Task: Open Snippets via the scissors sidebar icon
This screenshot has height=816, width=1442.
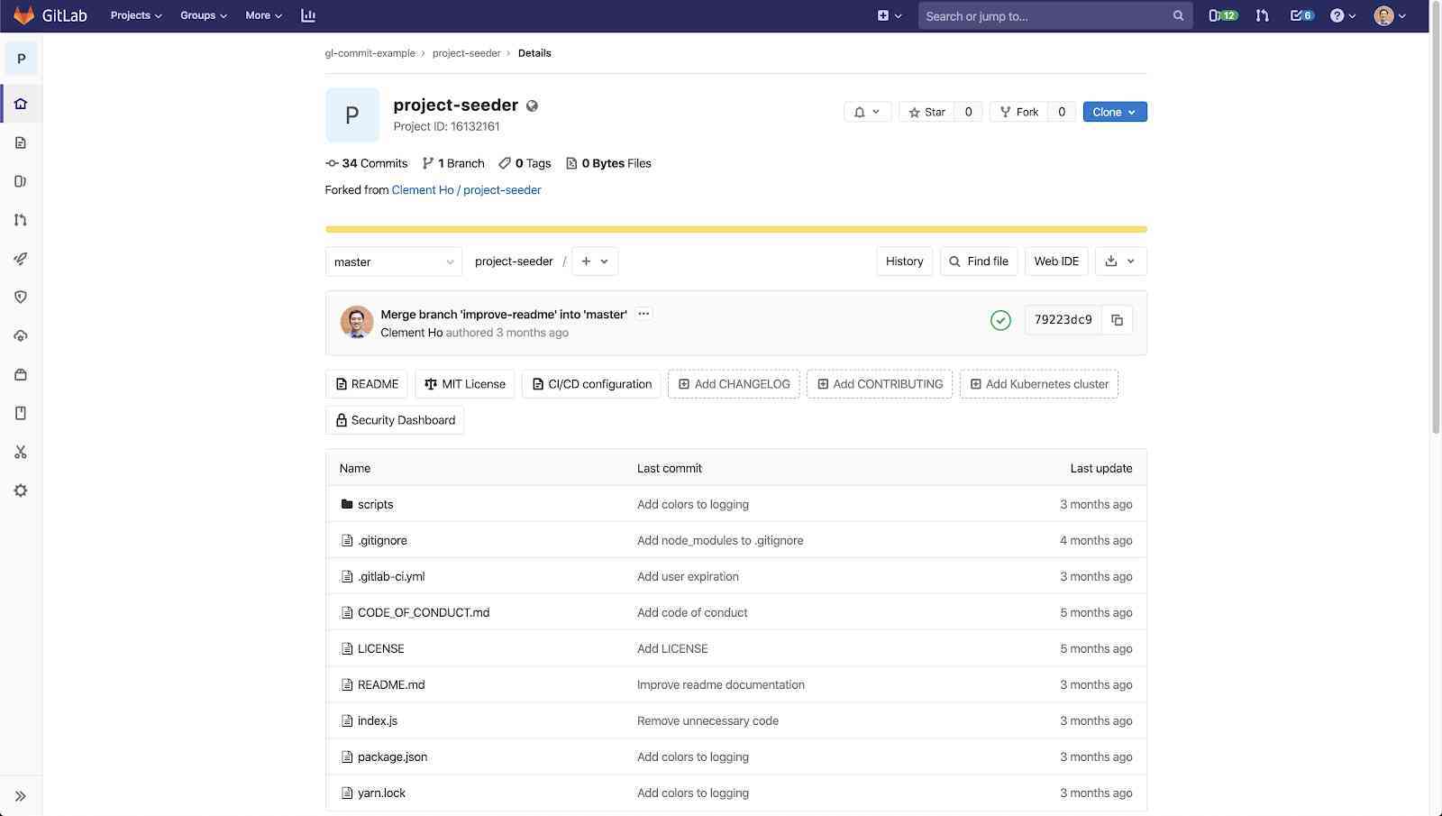Action: [x=20, y=452]
